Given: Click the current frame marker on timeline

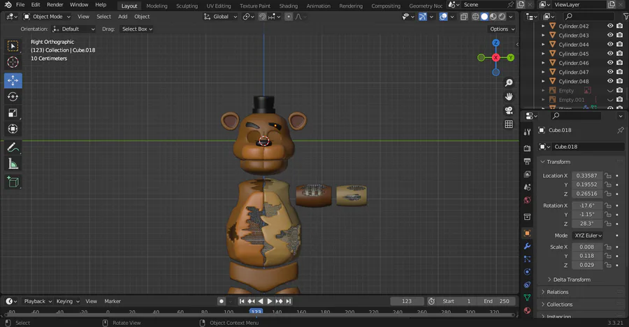Looking at the screenshot, I should (x=256, y=312).
